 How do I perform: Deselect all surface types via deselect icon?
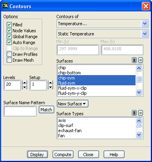coord(141,113)
